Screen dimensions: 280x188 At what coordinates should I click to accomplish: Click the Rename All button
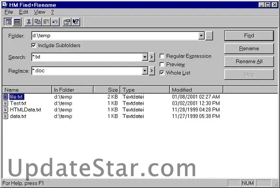(x=249, y=61)
